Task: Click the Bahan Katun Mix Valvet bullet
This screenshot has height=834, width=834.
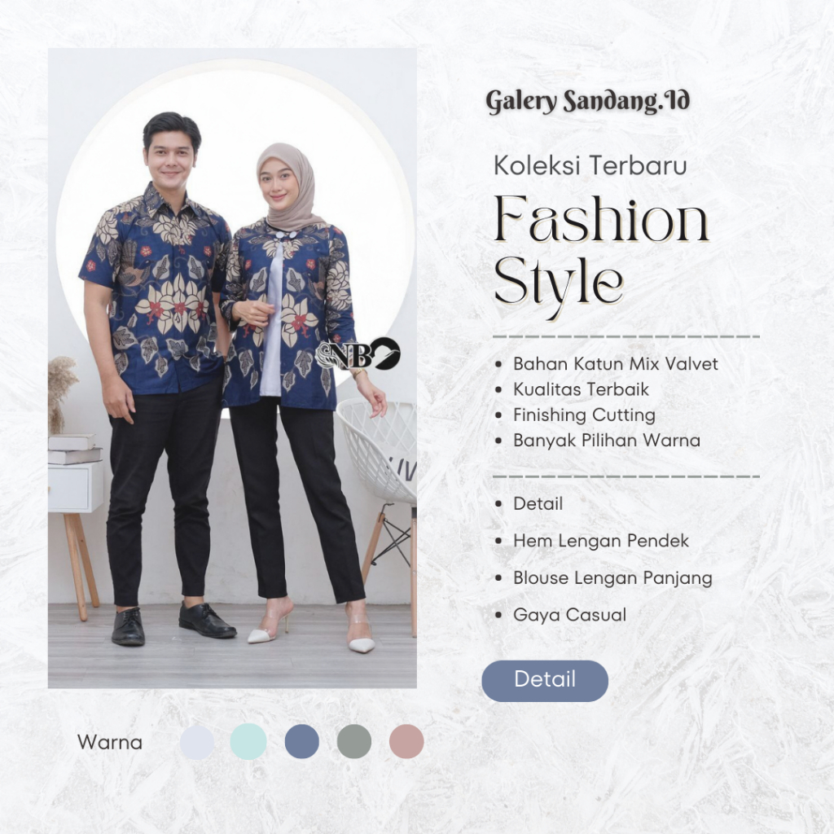Action: [x=616, y=364]
